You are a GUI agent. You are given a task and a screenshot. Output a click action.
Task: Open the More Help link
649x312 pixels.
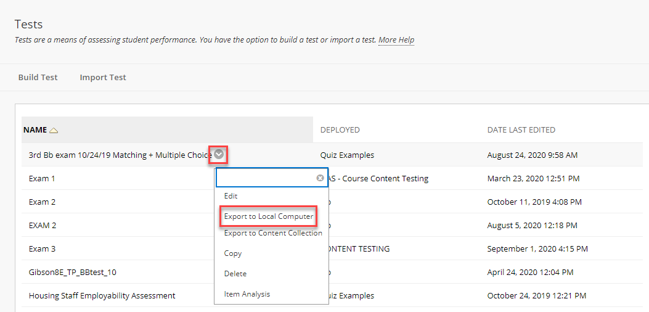396,40
